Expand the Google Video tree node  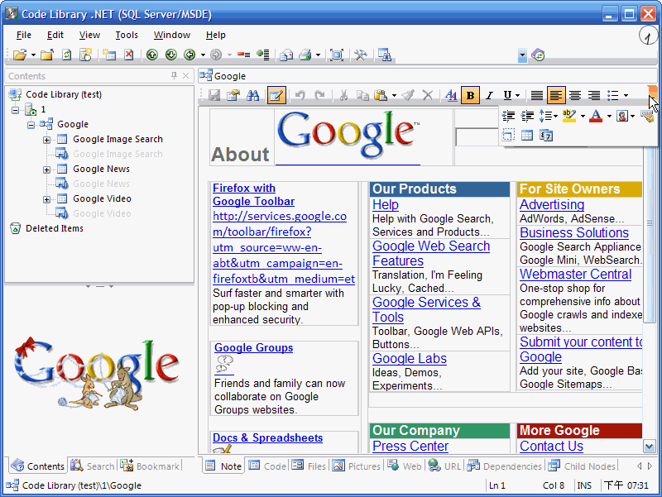[x=47, y=199]
